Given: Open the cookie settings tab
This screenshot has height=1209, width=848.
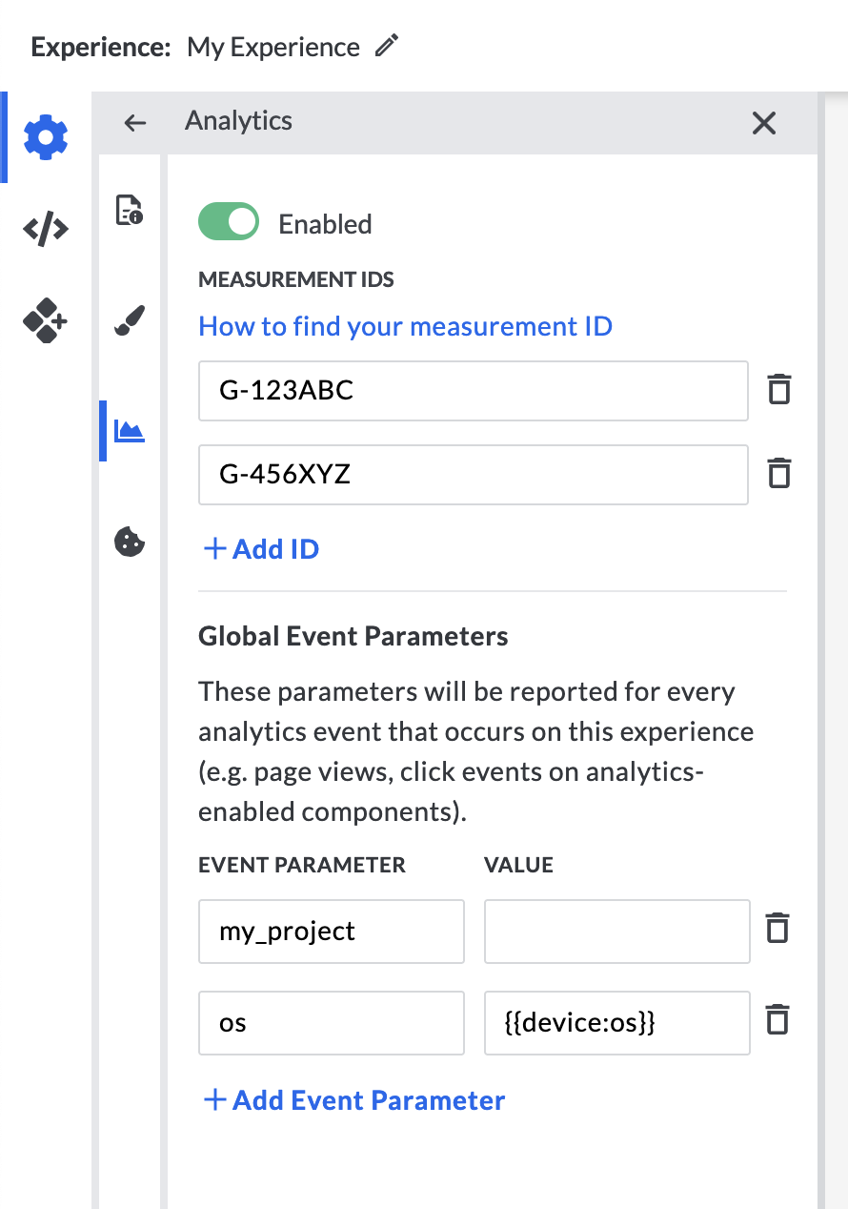Looking at the screenshot, I should (129, 542).
